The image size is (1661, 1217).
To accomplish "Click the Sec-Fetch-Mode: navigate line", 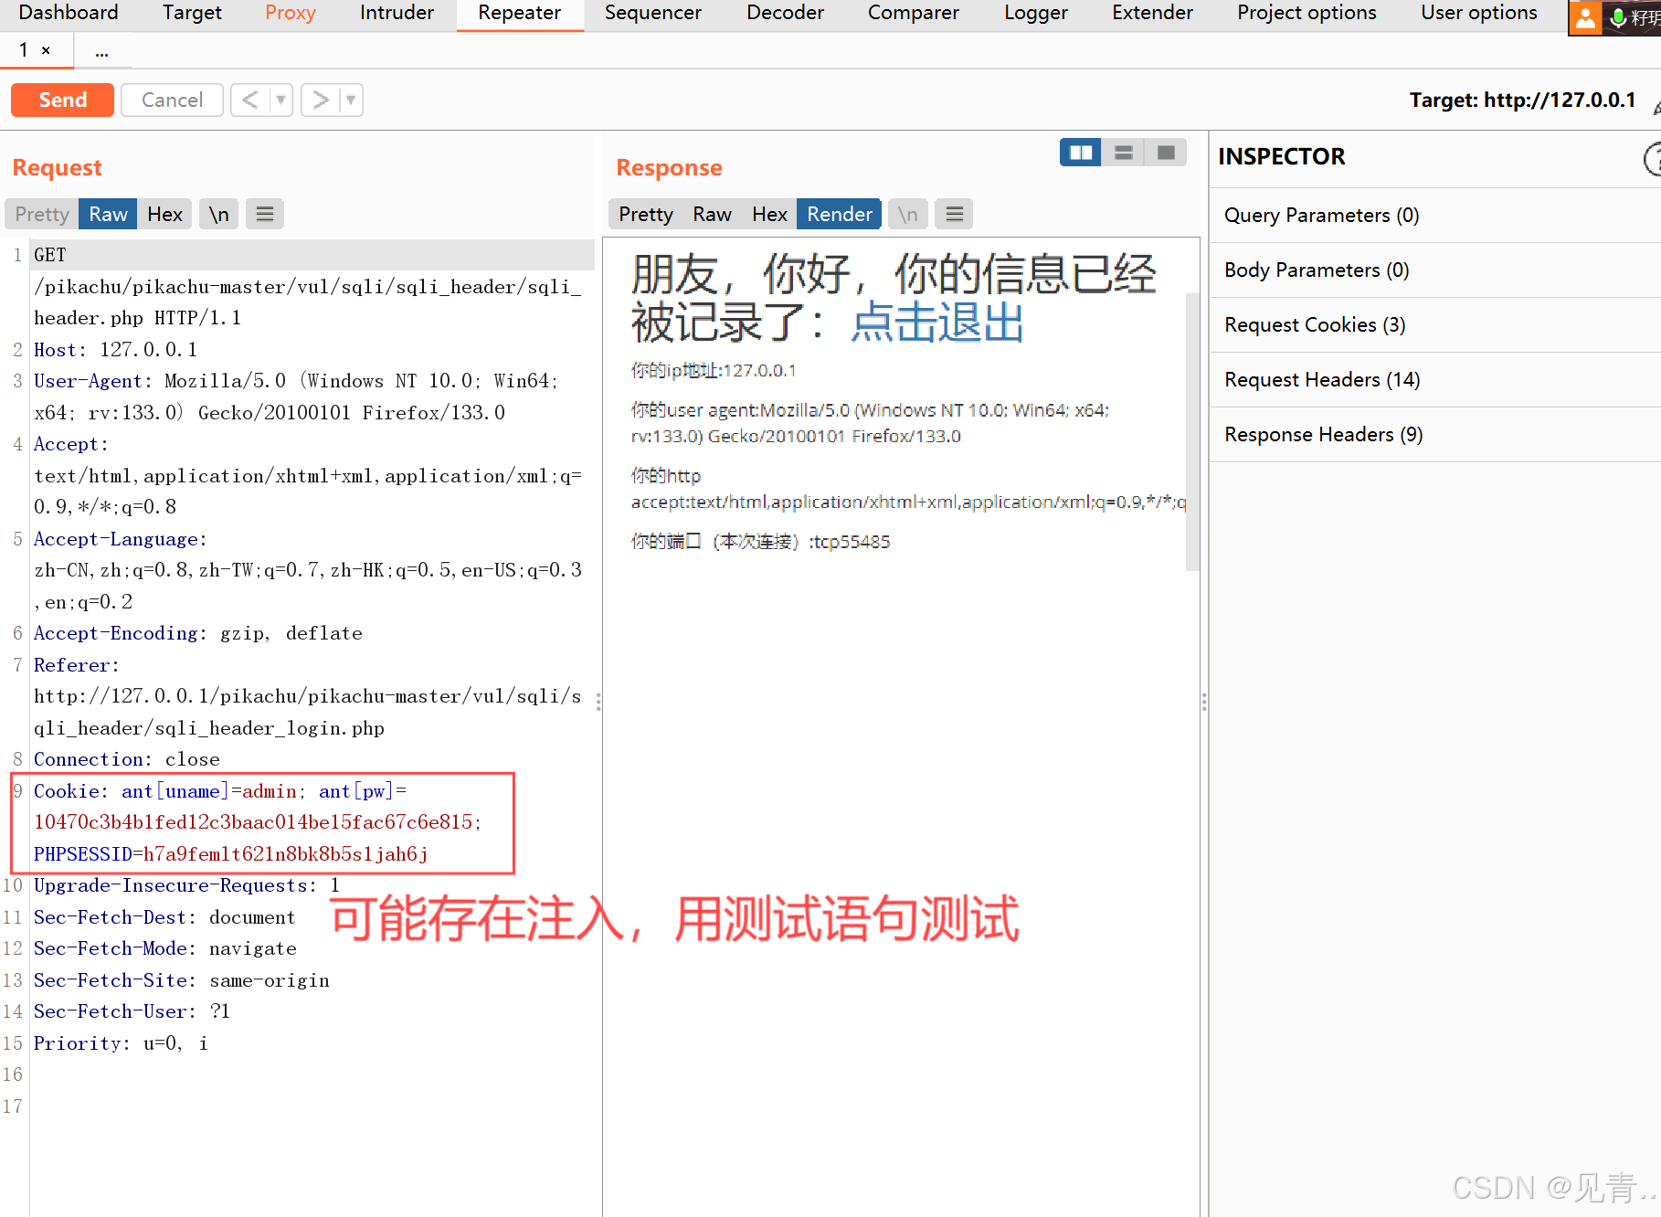I will 165,948.
